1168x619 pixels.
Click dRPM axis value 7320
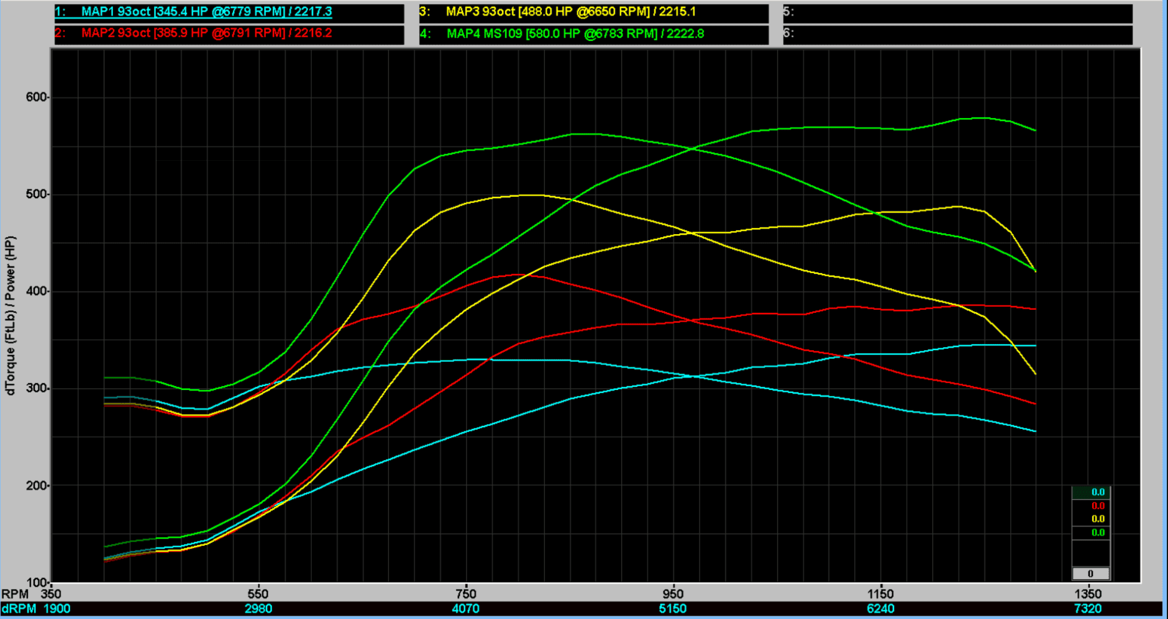pyautogui.click(x=1088, y=609)
